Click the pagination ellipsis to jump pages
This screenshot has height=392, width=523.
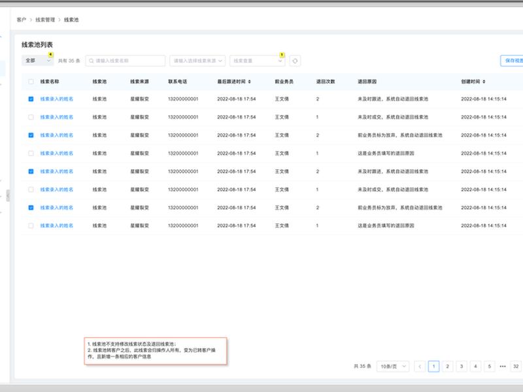[503, 367]
